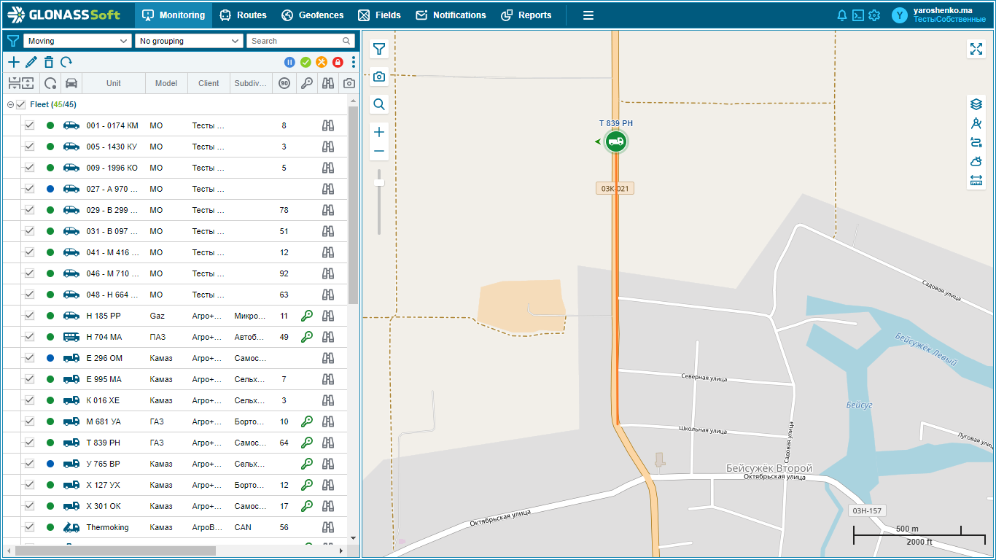
Task: Toggle checkbox for unit 027 - А 970
Action: [x=30, y=189]
